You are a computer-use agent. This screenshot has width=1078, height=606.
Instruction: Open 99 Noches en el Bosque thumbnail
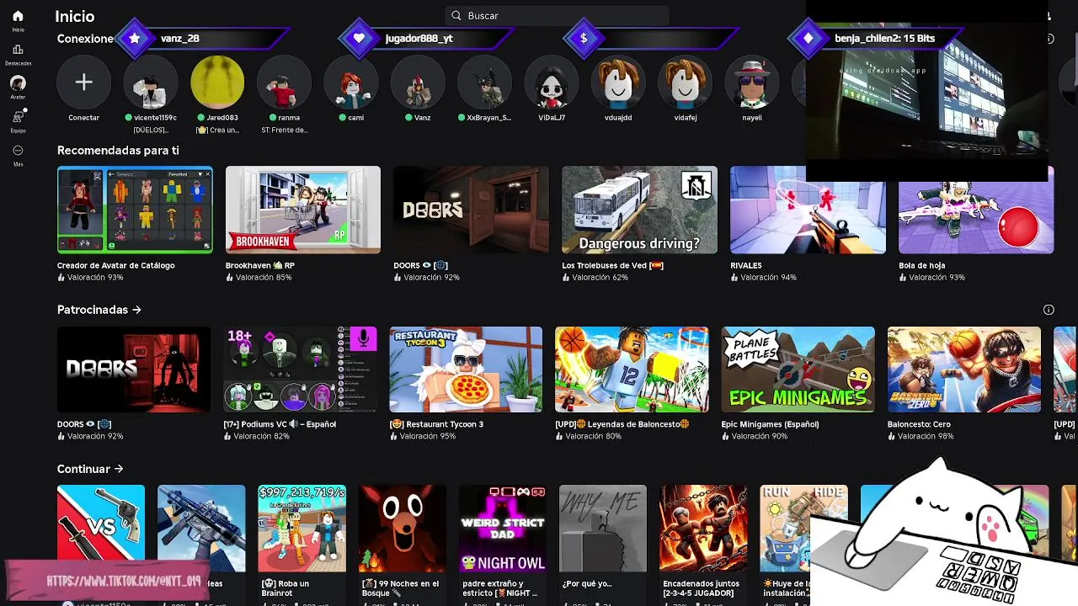[x=403, y=529]
